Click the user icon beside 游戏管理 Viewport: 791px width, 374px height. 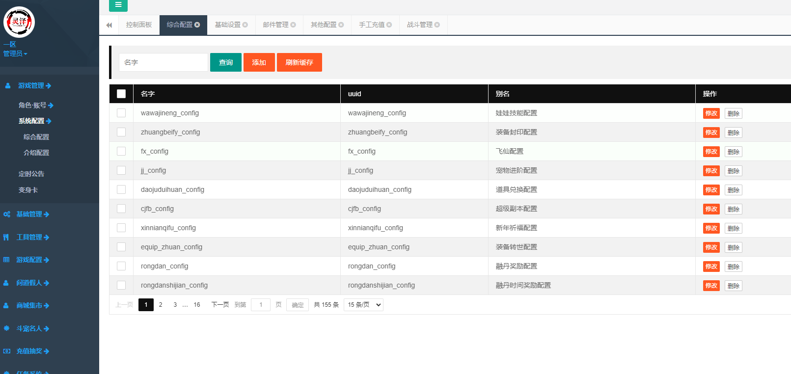tap(8, 85)
